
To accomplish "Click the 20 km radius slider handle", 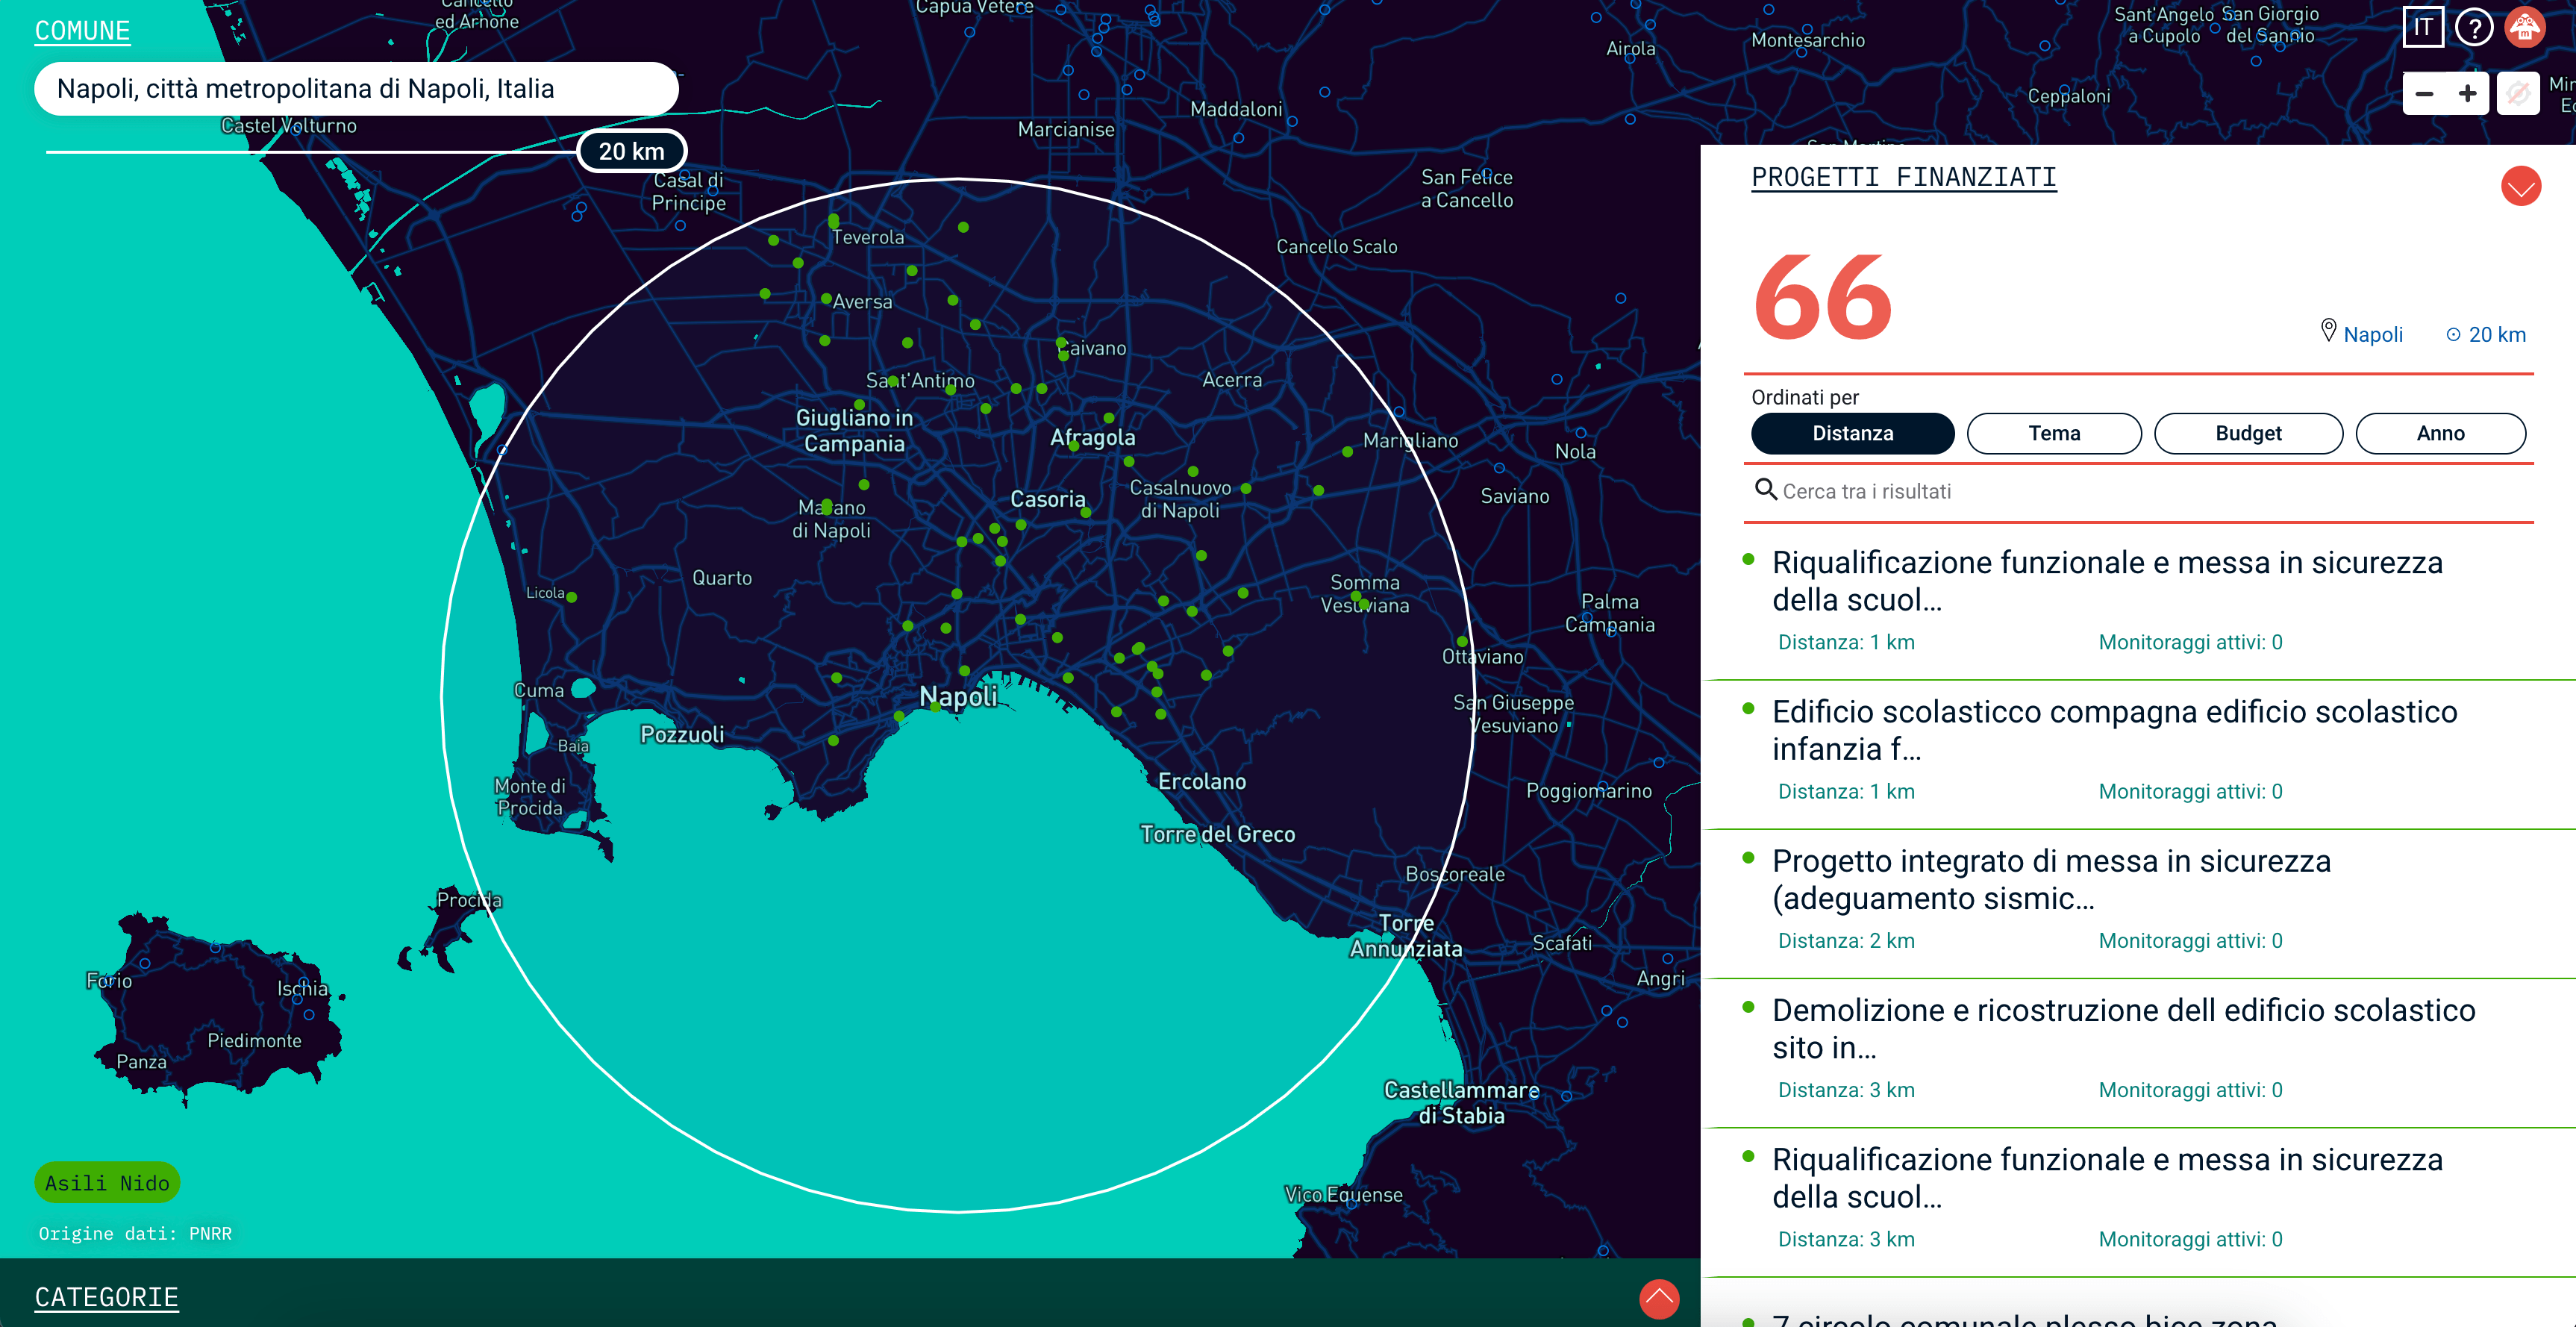I will pyautogui.click(x=632, y=151).
